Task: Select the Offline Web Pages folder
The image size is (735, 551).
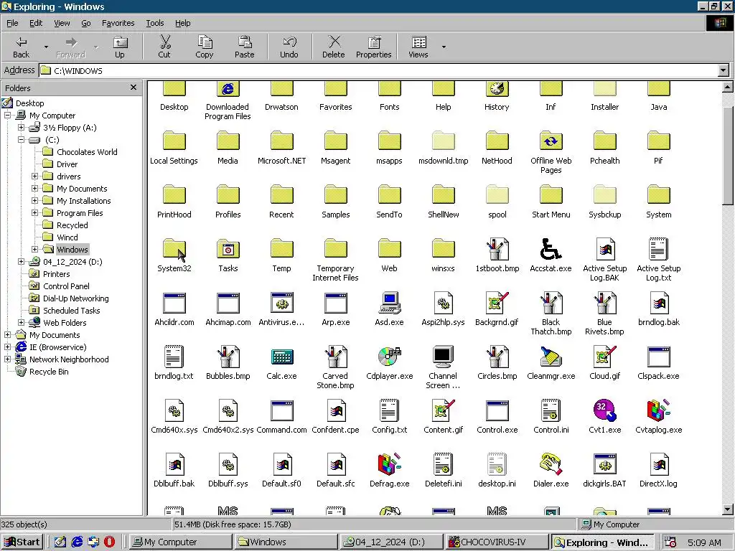Action: [551, 141]
